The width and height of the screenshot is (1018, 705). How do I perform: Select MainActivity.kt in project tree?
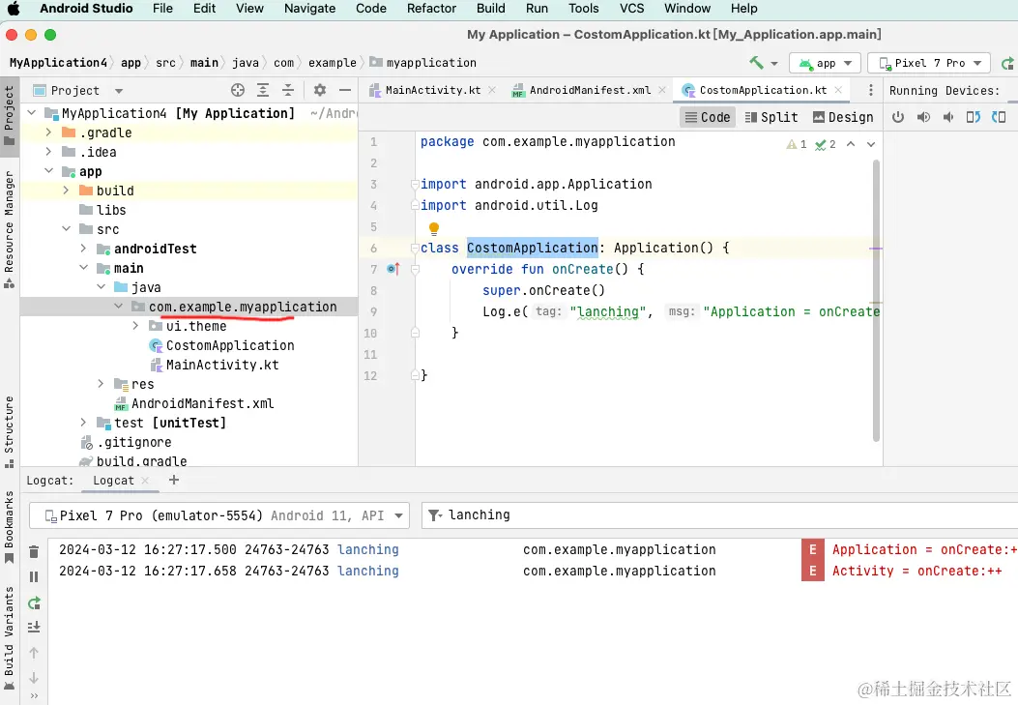pyautogui.click(x=215, y=365)
